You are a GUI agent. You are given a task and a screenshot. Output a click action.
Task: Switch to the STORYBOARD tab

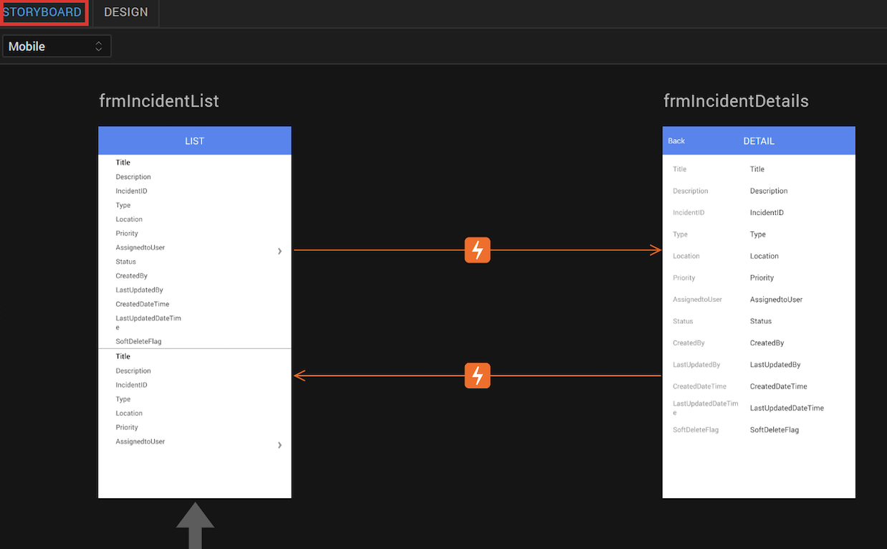[x=43, y=12]
